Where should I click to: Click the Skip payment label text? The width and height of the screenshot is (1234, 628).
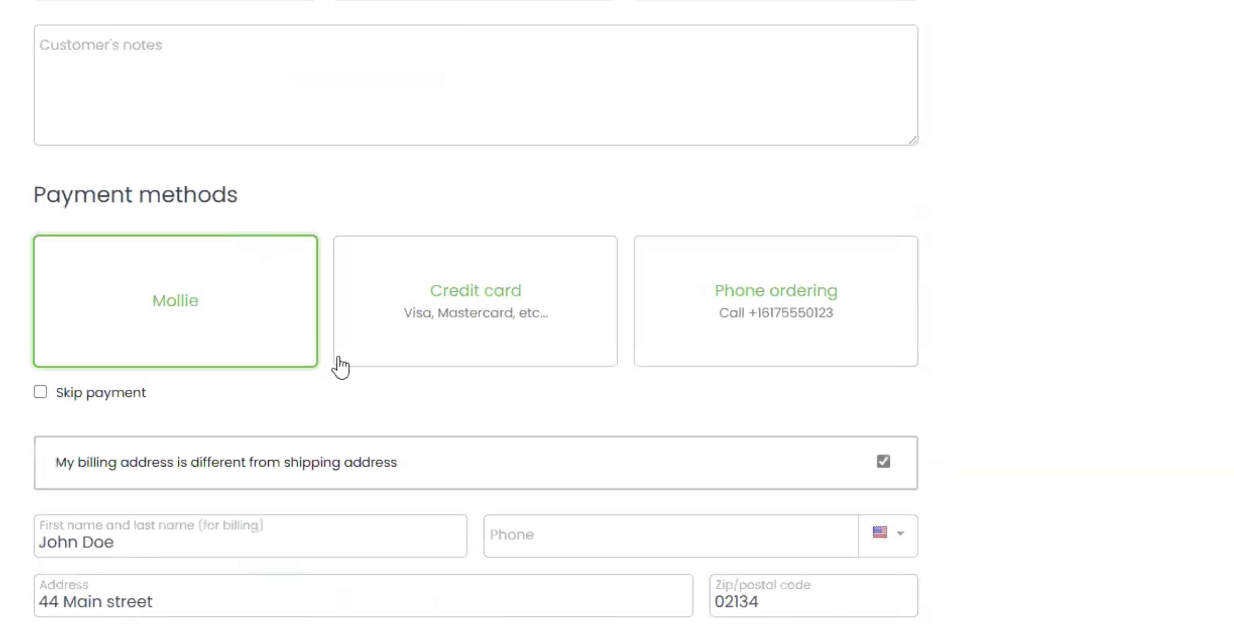[x=101, y=393]
